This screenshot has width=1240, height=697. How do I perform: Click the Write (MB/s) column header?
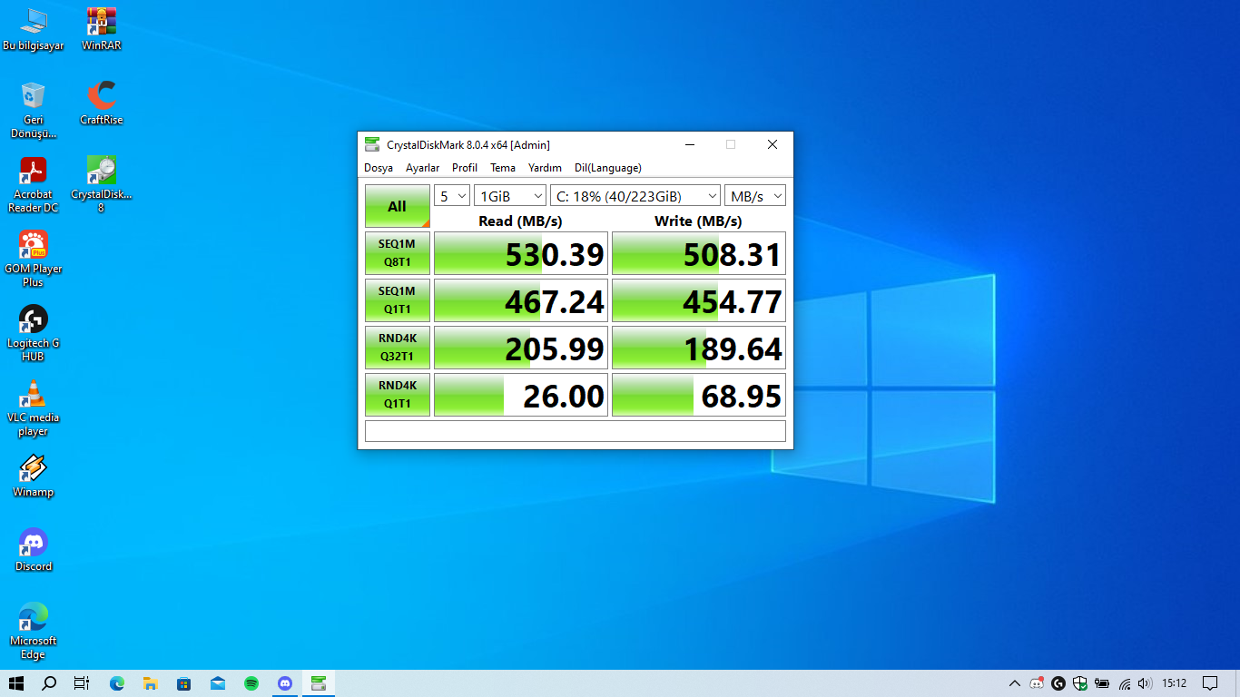point(698,221)
